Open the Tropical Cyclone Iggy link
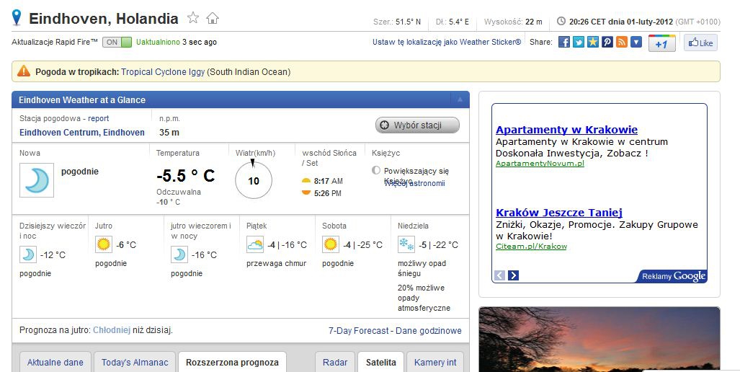 pos(163,72)
